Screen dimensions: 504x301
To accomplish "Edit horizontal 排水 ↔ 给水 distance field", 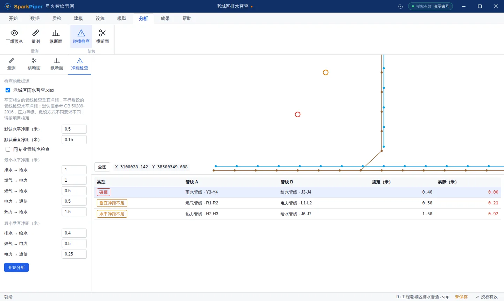I will pyautogui.click(x=74, y=170).
